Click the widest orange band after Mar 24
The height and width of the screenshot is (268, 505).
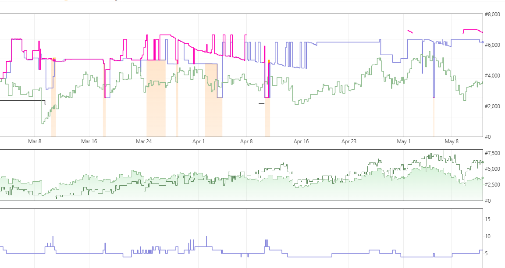[x=156, y=98]
